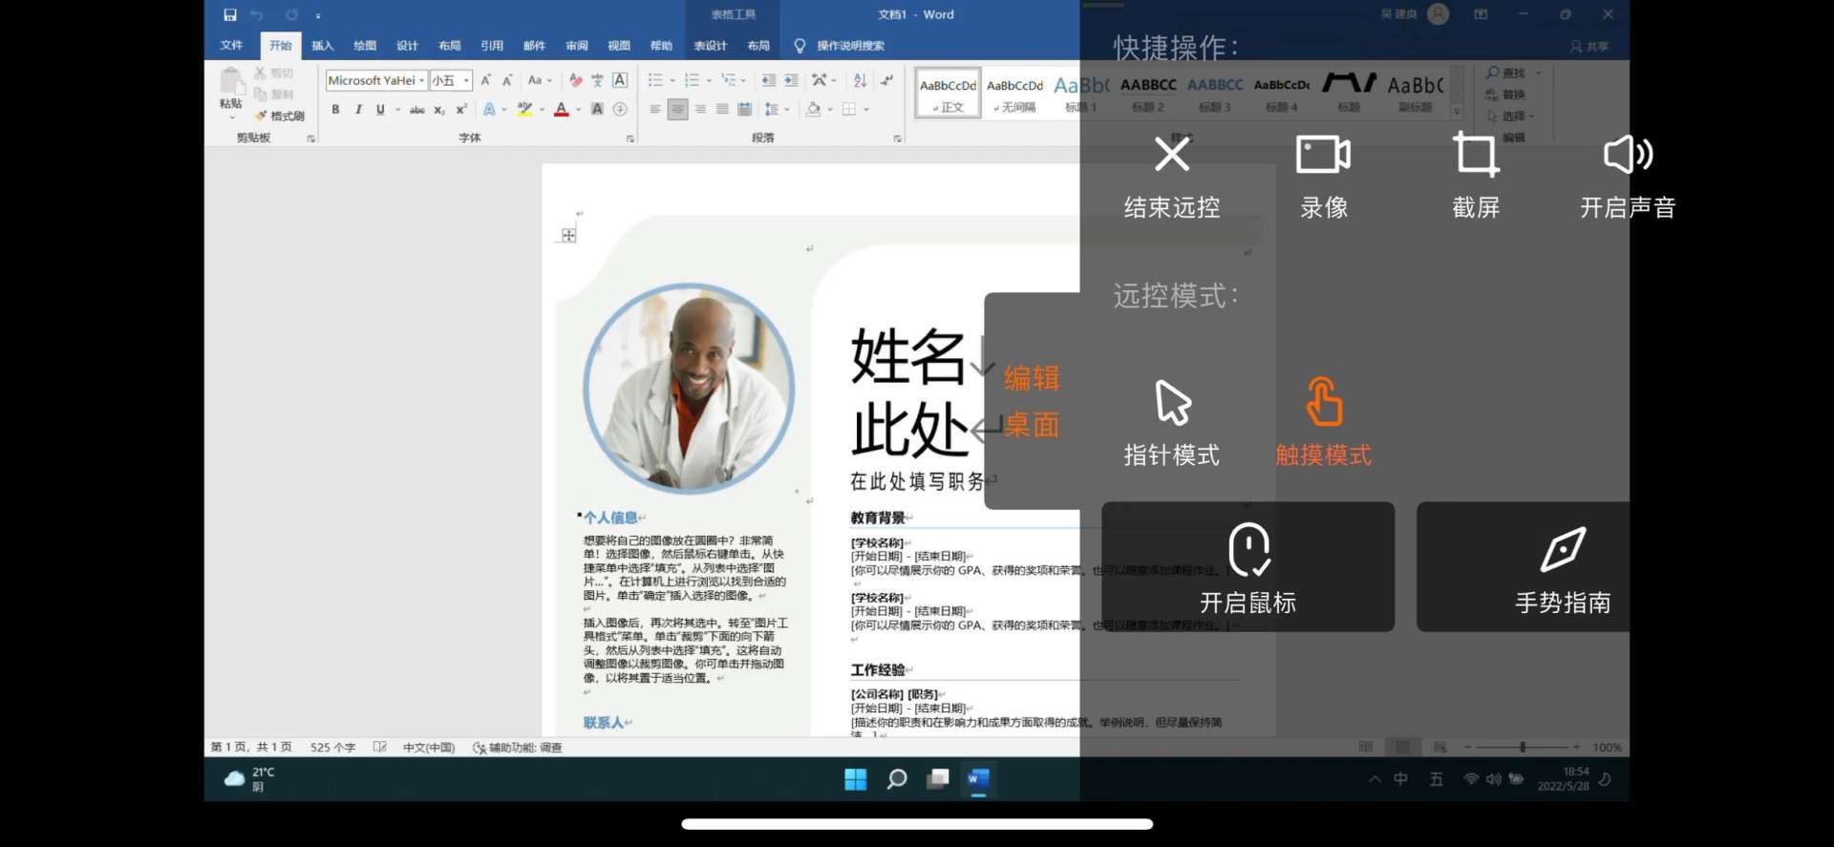Open the text effects A dropdown arrow

pyautogui.click(x=504, y=110)
